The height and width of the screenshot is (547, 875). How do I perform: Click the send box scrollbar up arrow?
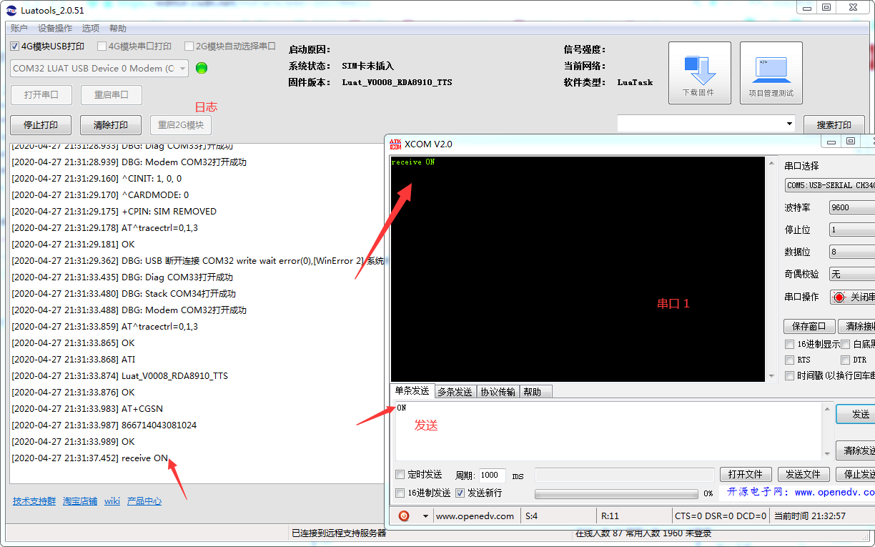(828, 408)
